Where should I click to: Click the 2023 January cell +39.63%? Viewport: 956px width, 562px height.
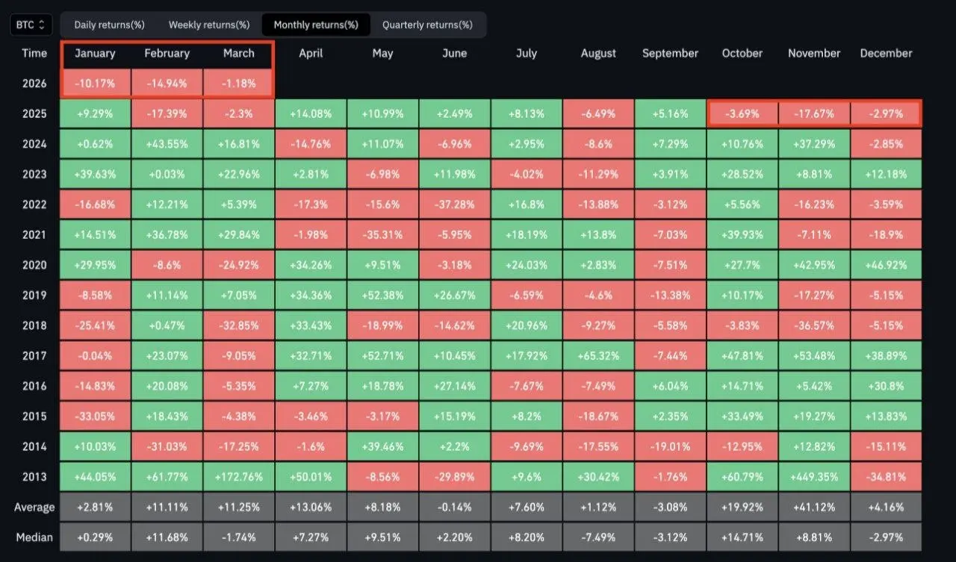click(96, 174)
